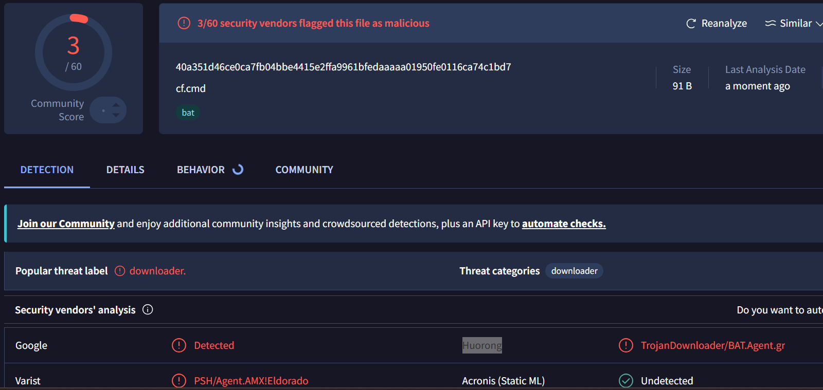Open the COMMUNITY tab
823x390 pixels.
tap(304, 170)
